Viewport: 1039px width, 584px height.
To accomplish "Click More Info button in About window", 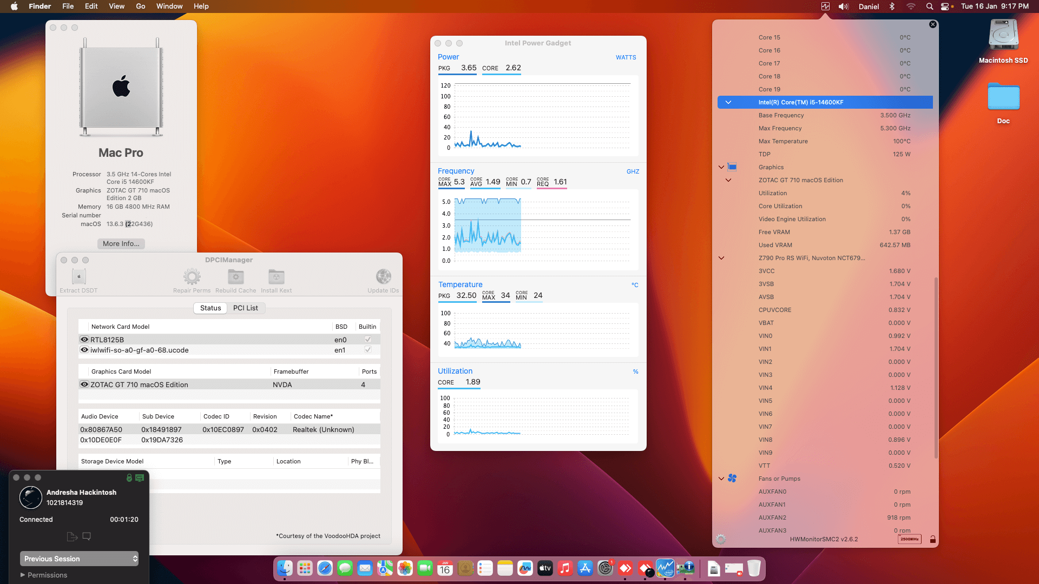I will tap(121, 244).
